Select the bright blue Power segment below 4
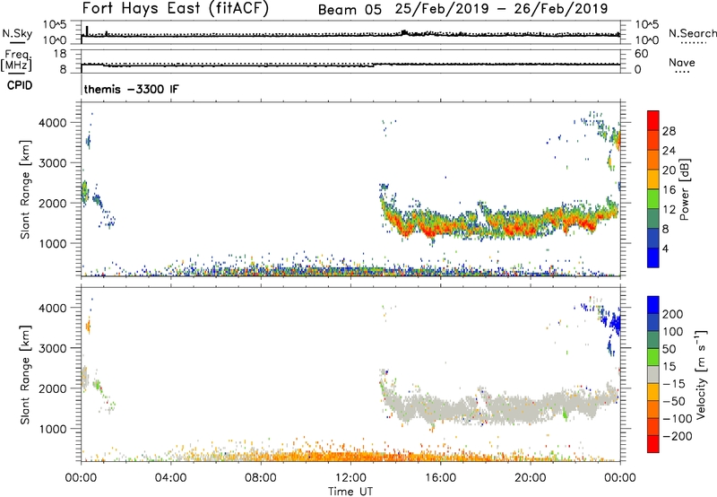 [653, 257]
